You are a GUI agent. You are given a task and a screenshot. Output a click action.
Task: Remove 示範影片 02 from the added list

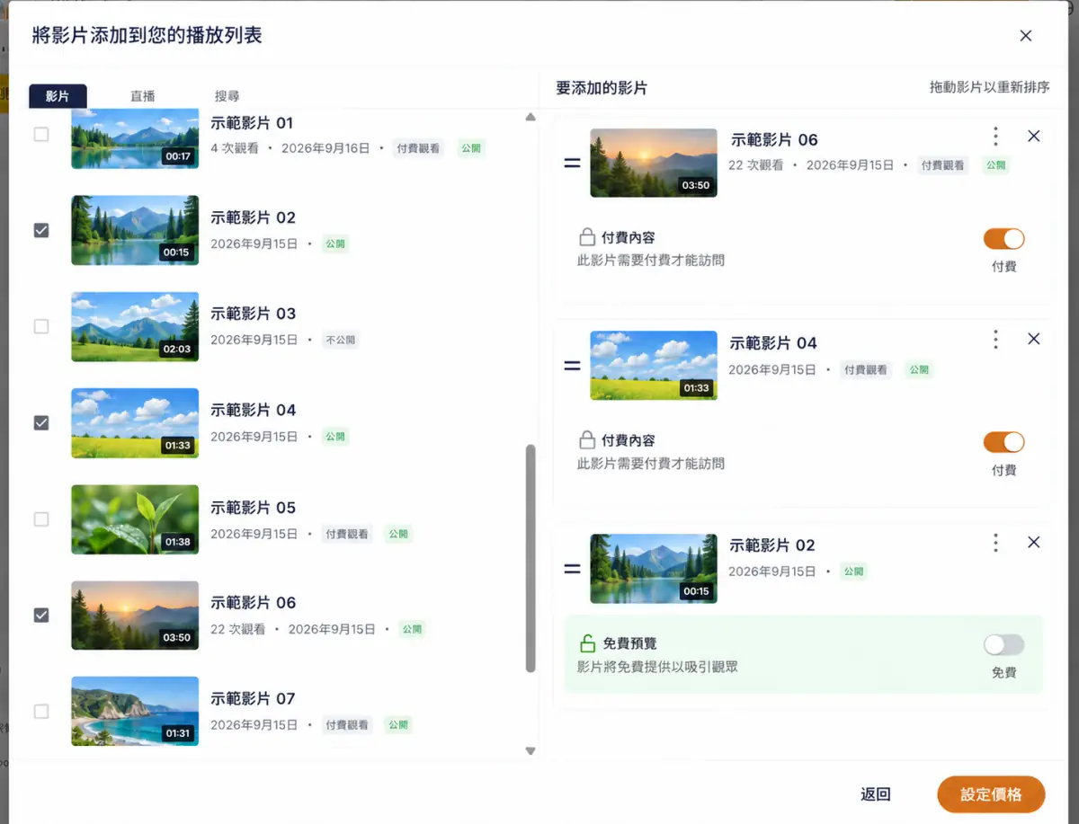[x=1034, y=543]
